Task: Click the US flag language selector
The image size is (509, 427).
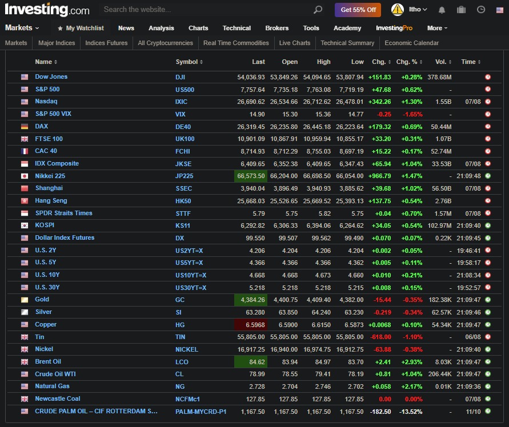Action: [x=500, y=10]
